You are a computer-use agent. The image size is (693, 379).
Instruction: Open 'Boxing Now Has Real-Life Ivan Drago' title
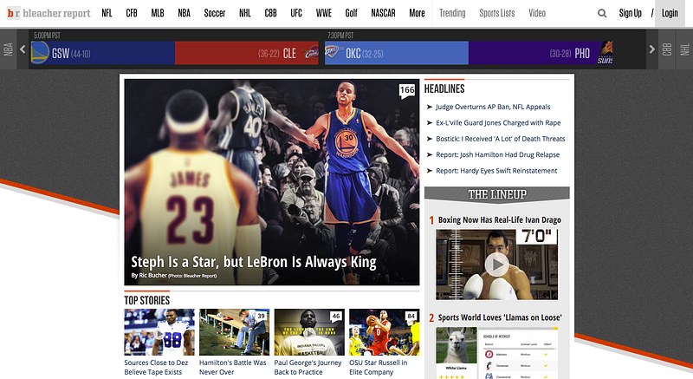[x=500, y=219]
